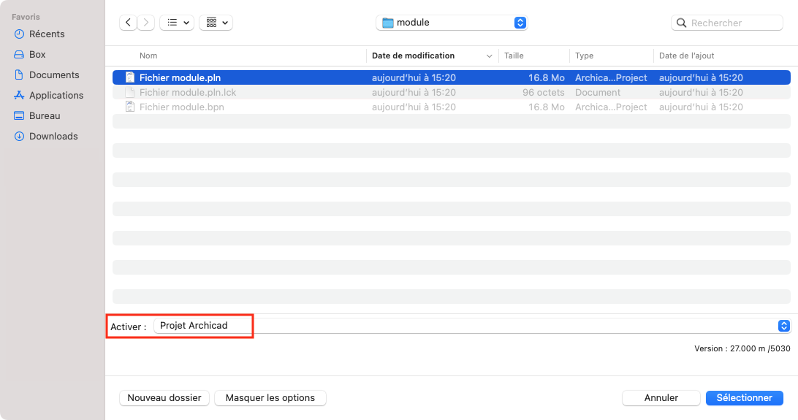Open Récents in the sidebar

tap(47, 34)
